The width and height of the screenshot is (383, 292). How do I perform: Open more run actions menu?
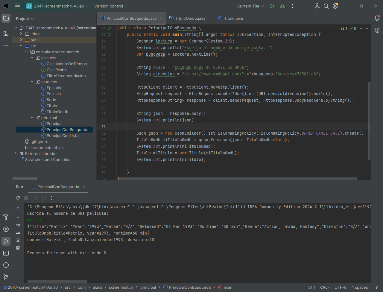click(293, 6)
